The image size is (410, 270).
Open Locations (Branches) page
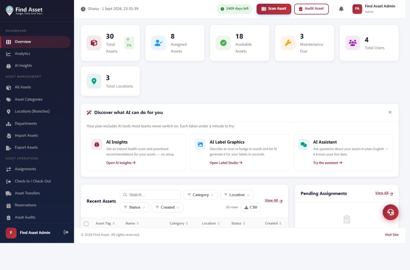35,112
